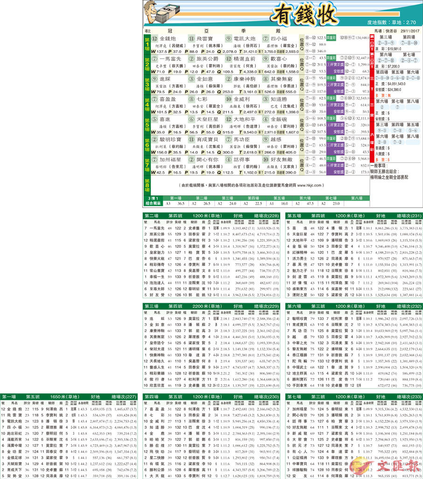Click the circled 9 beside 進綵

[x=154, y=79]
